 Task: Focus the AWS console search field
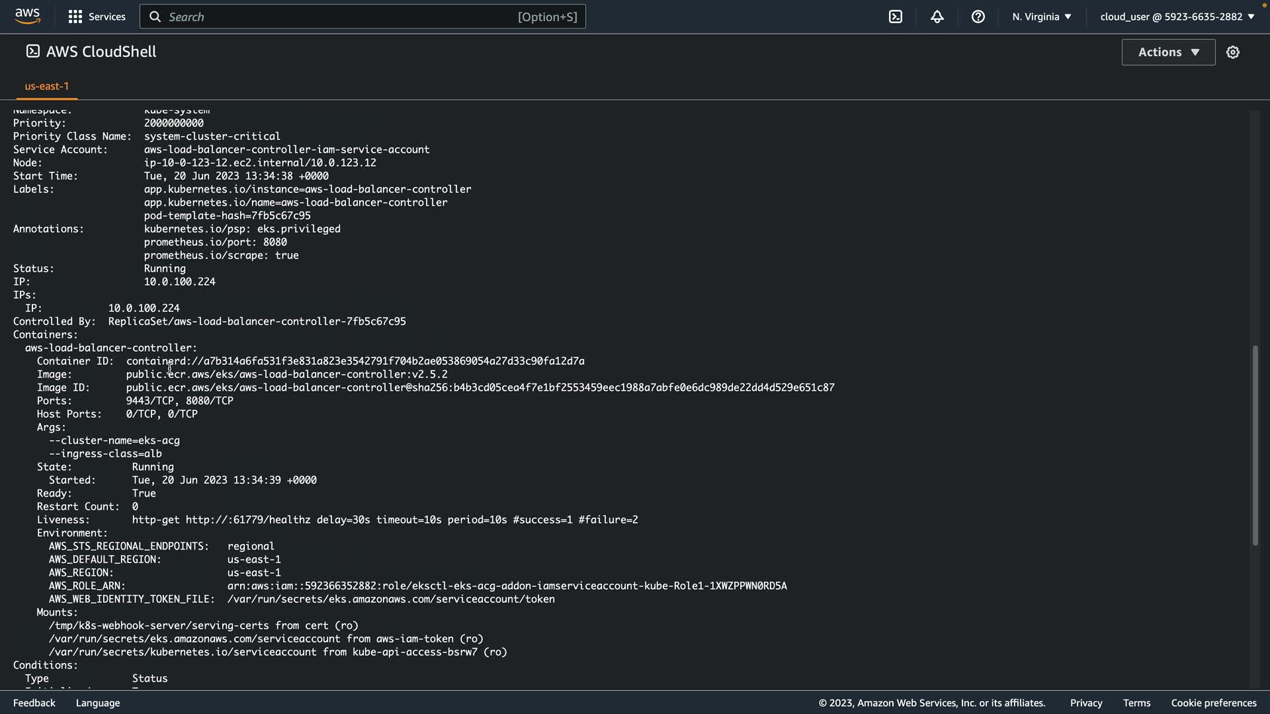pos(337,17)
